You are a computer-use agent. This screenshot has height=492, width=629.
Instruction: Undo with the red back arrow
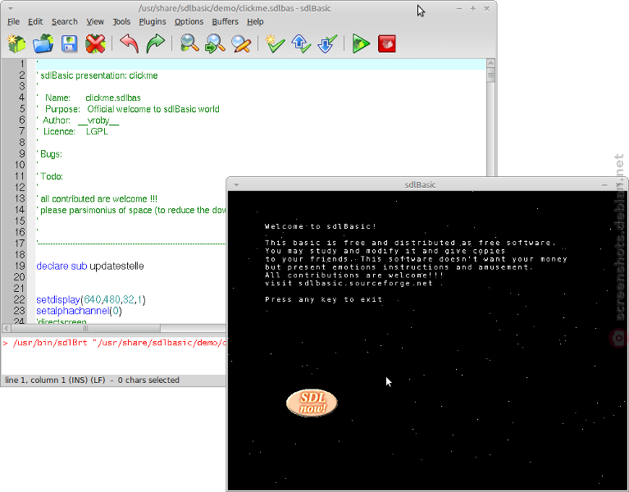coord(130,43)
